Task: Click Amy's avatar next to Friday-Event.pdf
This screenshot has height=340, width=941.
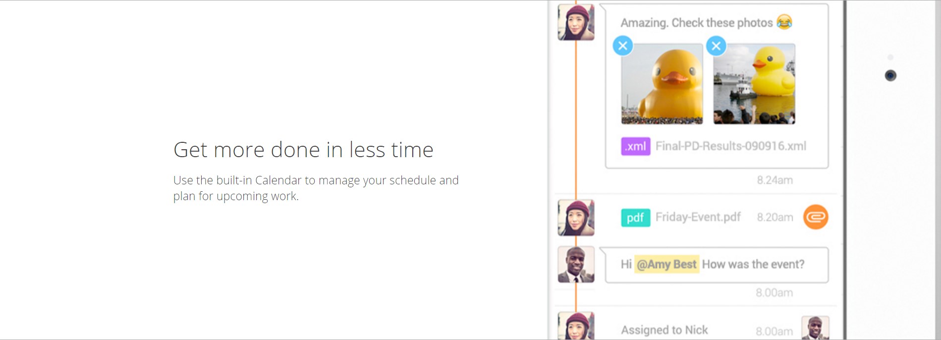Action: [576, 217]
